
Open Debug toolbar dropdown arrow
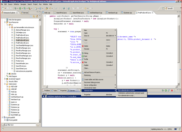[18, 9]
